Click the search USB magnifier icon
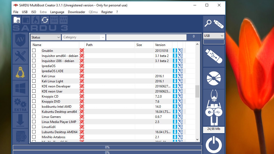Screen dimensions: 274x154 (x=214, y=24)
